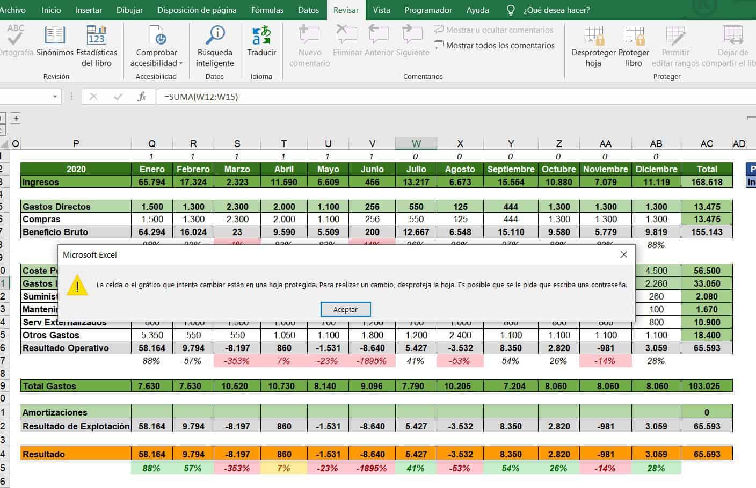Click the Resultado orange row label
756x488 pixels.
(x=76, y=454)
